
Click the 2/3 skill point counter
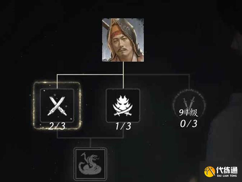coord(57,126)
